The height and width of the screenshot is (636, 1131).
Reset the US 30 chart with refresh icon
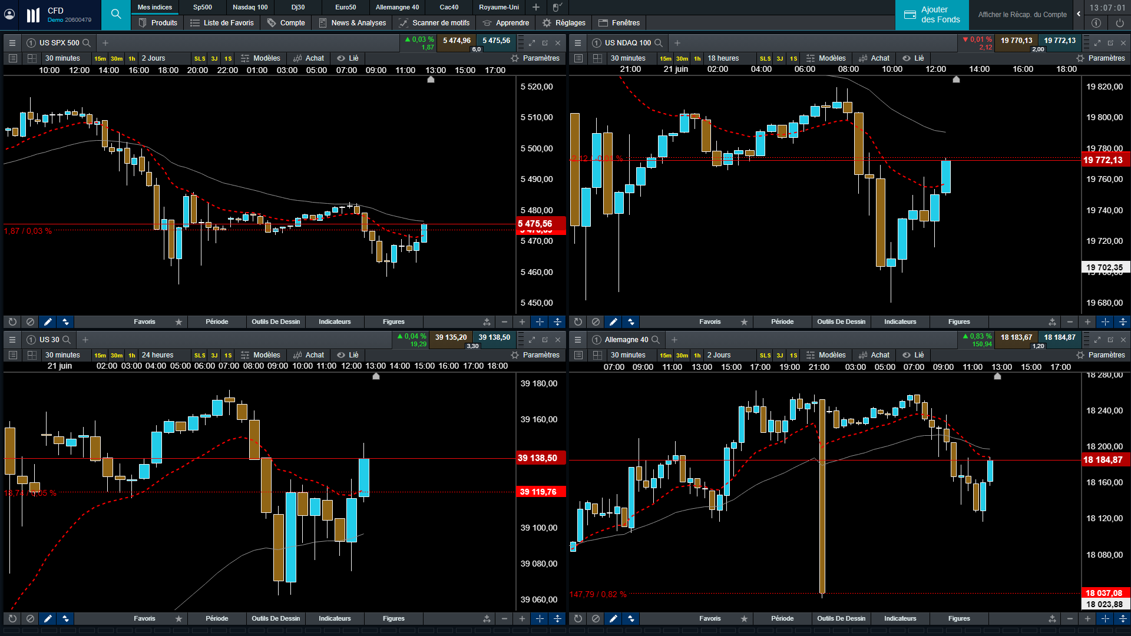(12, 619)
